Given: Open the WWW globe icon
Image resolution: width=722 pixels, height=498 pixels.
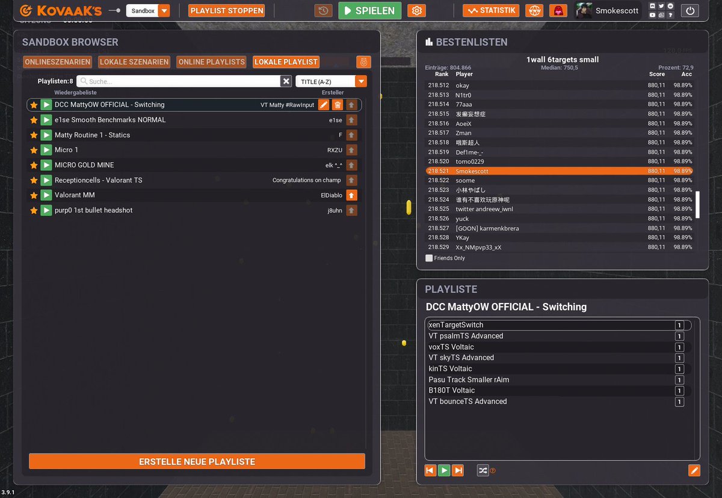Looking at the screenshot, I should click(x=534, y=10).
